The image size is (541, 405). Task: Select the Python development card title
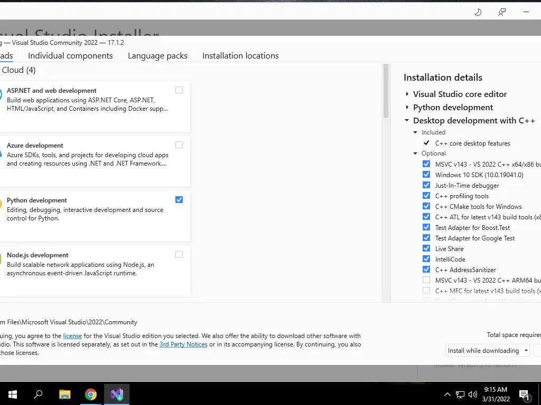[37, 200]
